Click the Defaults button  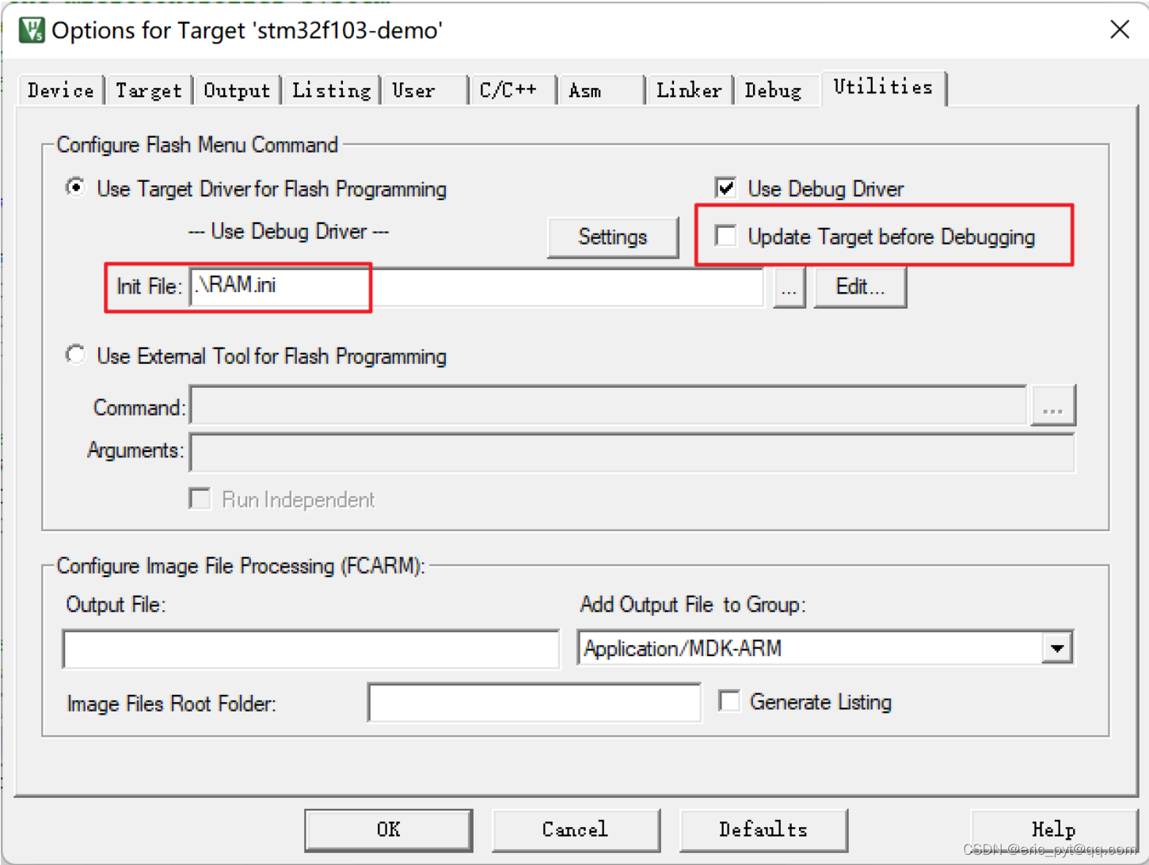(x=763, y=829)
